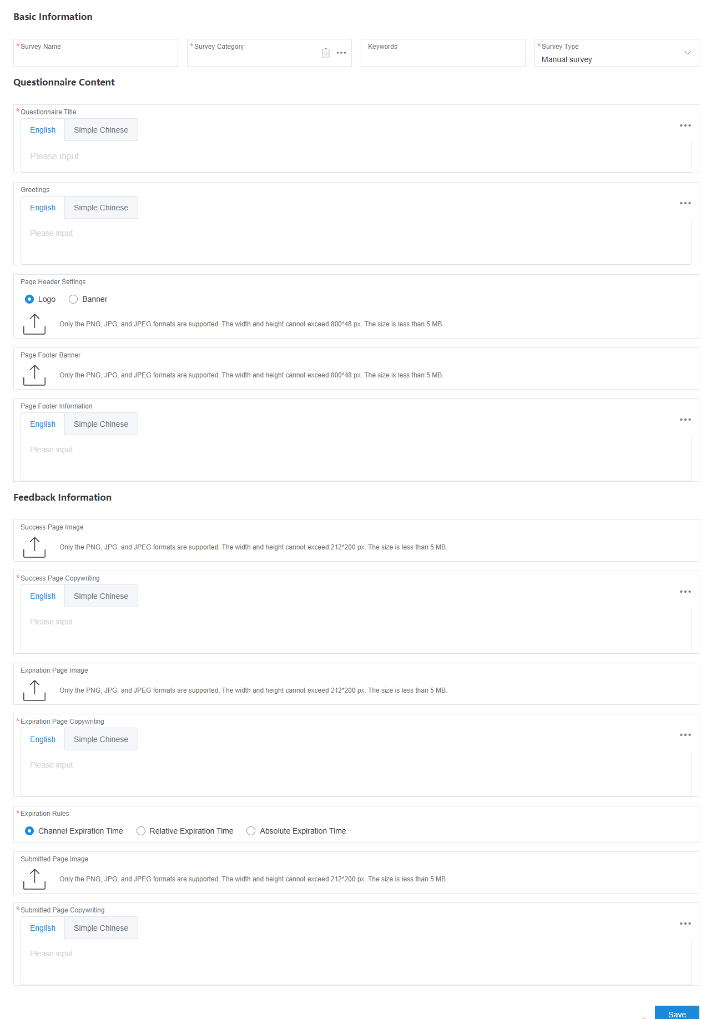Click the Page Header Settings upload icon
The width and height of the screenshot is (701, 1019).
coord(34,324)
